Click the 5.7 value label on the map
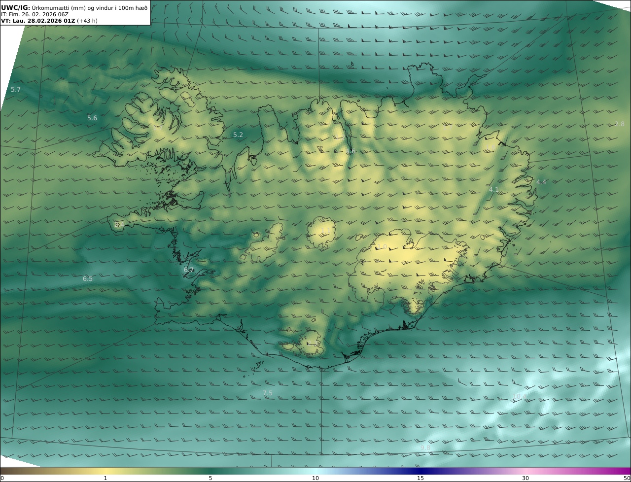This screenshot has height=482, width=631. click(16, 90)
